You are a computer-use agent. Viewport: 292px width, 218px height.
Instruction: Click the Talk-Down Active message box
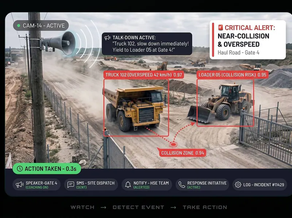147,44
